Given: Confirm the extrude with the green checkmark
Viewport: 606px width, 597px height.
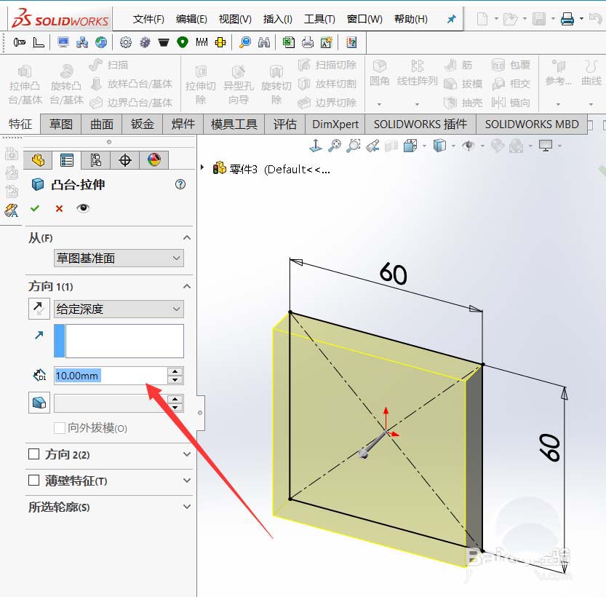Looking at the screenshot, I should [x=35, y=208].
